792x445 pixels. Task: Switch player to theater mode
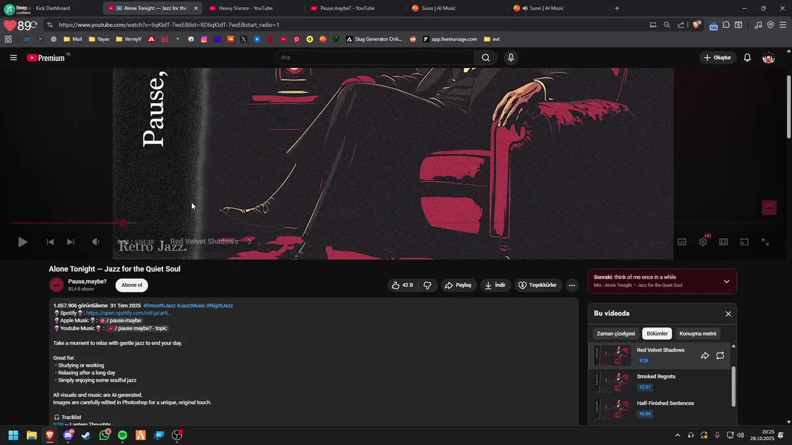723,242
